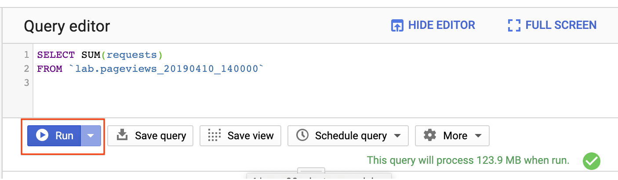
Task: Click the query size estimate message
Action: [468, 161]
